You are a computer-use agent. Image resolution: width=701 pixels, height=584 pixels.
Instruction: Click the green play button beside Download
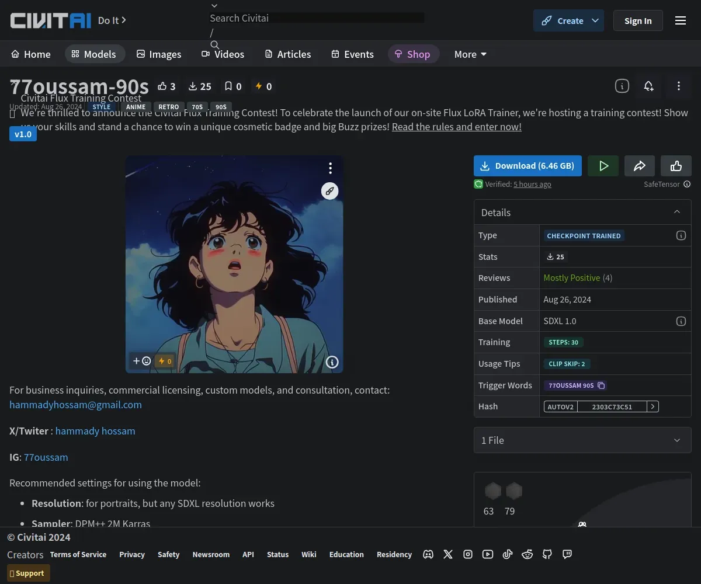pyautogui.click(x=603, y=166)
